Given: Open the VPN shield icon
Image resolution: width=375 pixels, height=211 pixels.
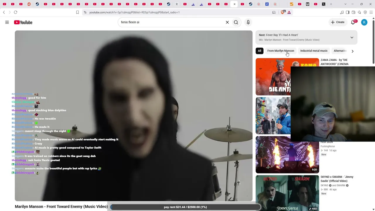Looking at the screenshot, I should [365, 12].
